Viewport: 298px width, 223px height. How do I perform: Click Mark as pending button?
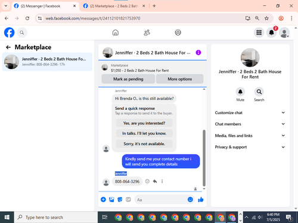point(128,79)
